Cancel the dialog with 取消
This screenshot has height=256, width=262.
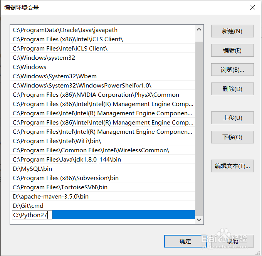[232, 241]
